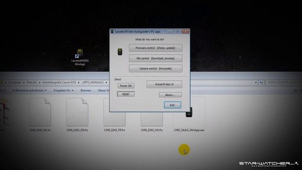Click Neuer Ordner in Explorer toolbar
The height and width of the screenshot is (170, 302).
(104, 90)
